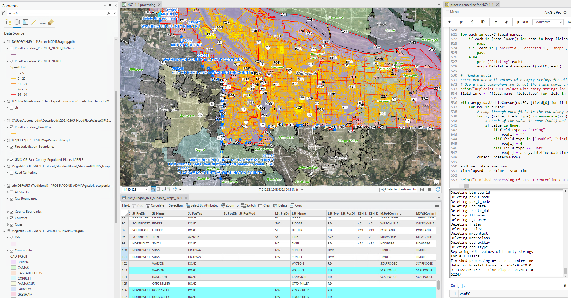This screenshot has width=571, height=298.
Task: Run the selected notebook cell
Action: point(522,22)
